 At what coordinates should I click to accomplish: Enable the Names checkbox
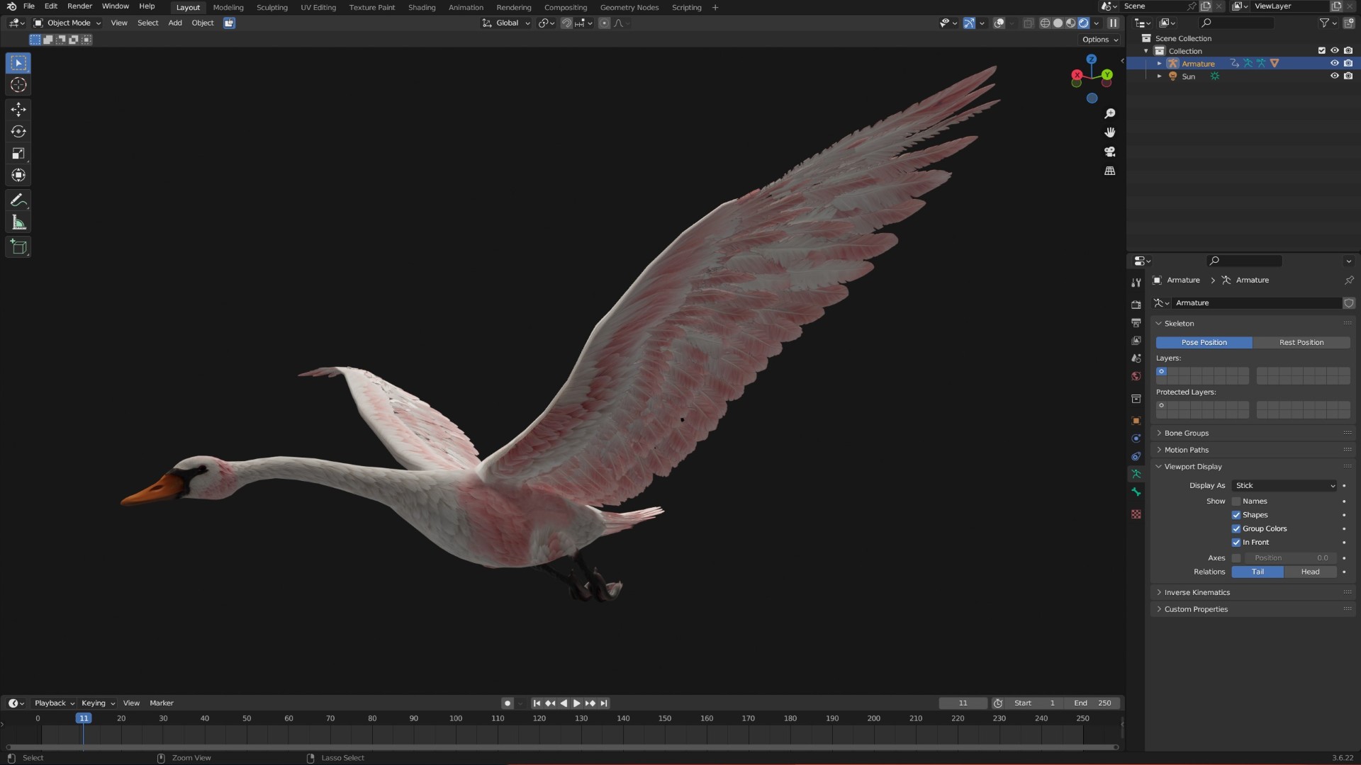(x=1236, y=501)
